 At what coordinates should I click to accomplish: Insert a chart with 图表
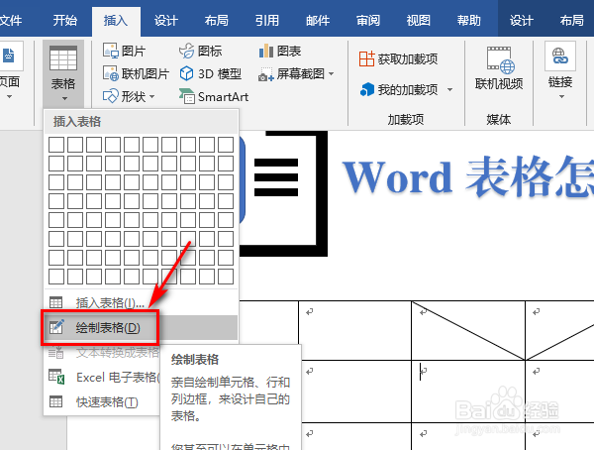click(279, 51)
